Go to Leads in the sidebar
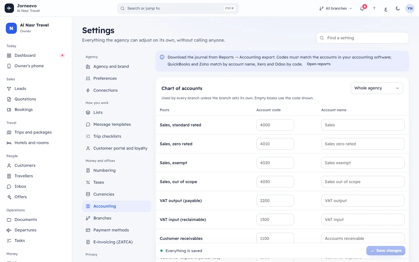The width and height of the screenshot is (419, 262). coord(36,88)
